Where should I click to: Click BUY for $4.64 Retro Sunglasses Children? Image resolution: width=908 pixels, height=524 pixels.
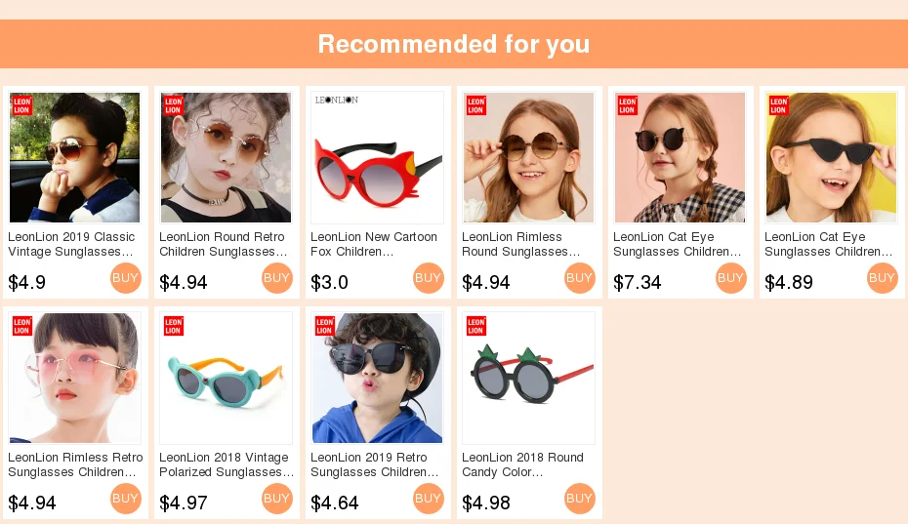[429, 499]
